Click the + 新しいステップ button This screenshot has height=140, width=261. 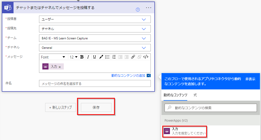pyautogui.click(x=60, y=108)
